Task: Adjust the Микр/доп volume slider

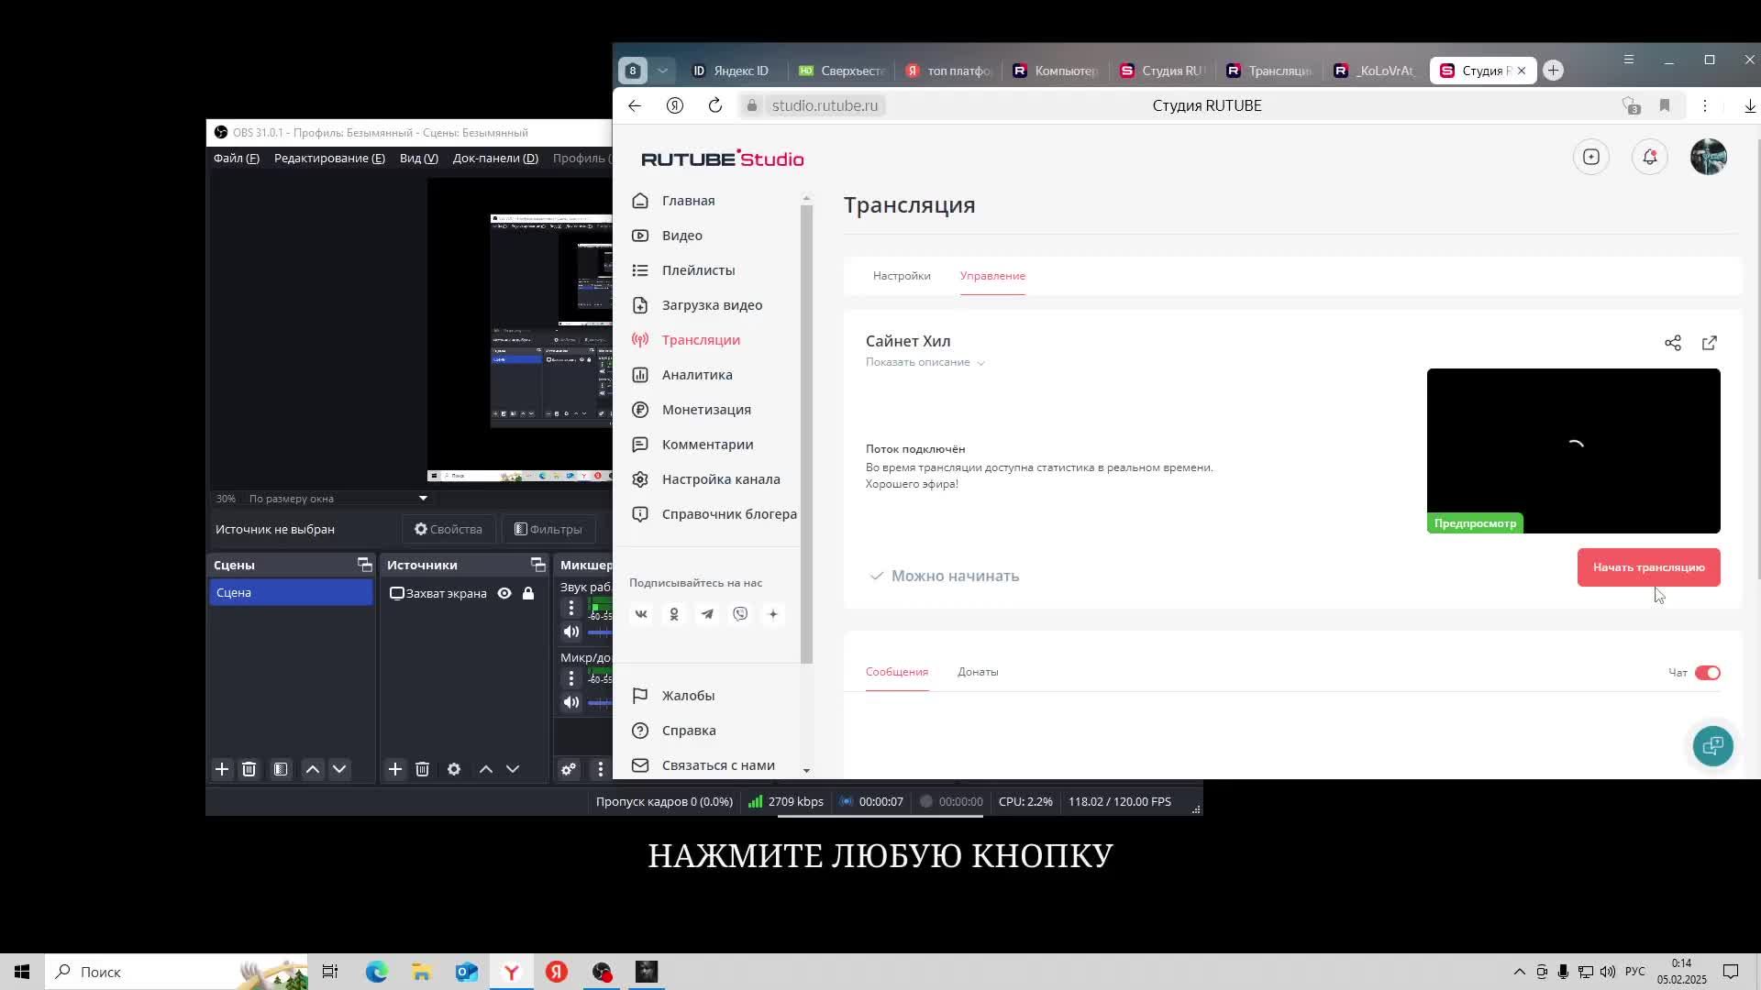Action: pyautogui.click(x=600, y=703)
